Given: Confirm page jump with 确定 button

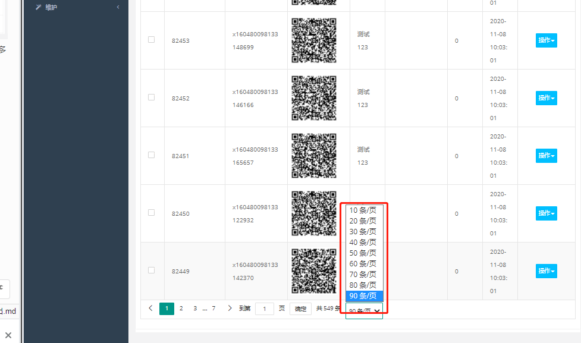Looking at the screenshot, I should pos(300,309).
